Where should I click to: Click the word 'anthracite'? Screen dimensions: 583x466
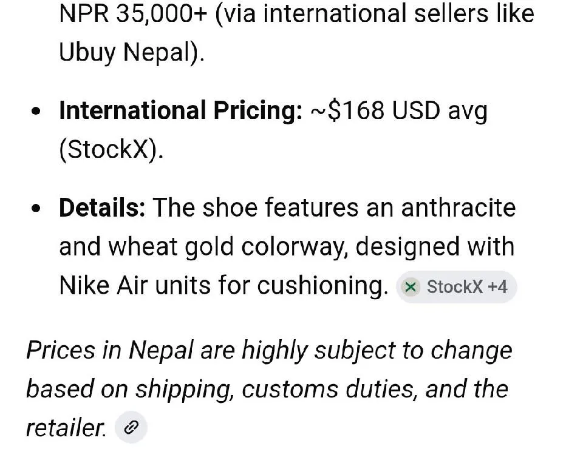pos(458,208)
